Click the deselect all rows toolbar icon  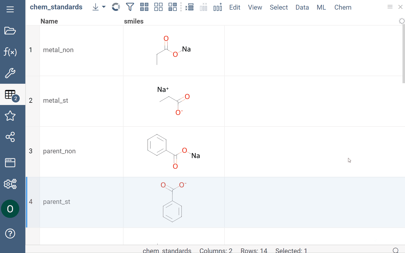pyautogui.click(x=158, y=7)
